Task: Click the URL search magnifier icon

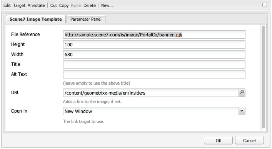Action: tap(242, 93)
